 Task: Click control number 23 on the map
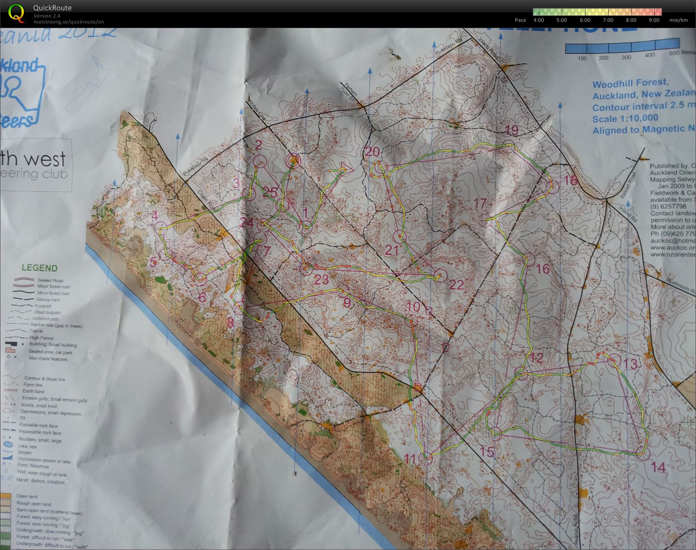[x=322, y=279]
